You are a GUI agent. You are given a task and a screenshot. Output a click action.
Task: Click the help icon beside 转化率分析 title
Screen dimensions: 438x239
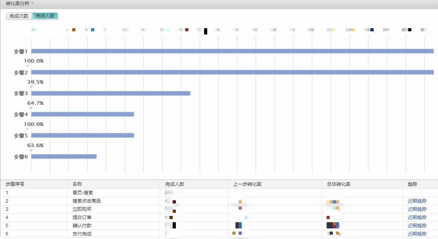33,3
